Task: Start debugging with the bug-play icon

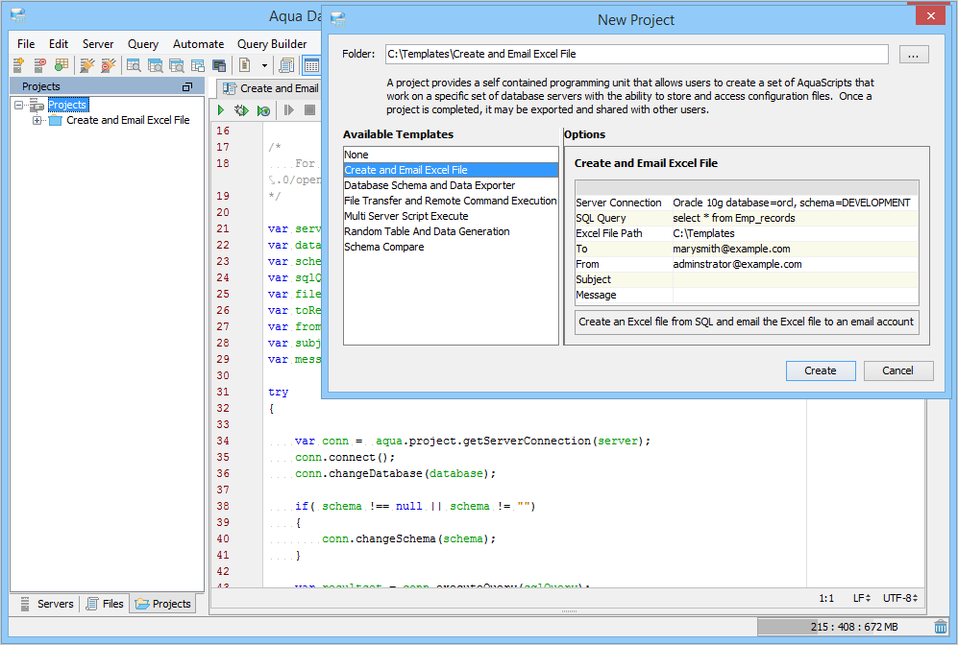Action: click(x=241, y=111)
